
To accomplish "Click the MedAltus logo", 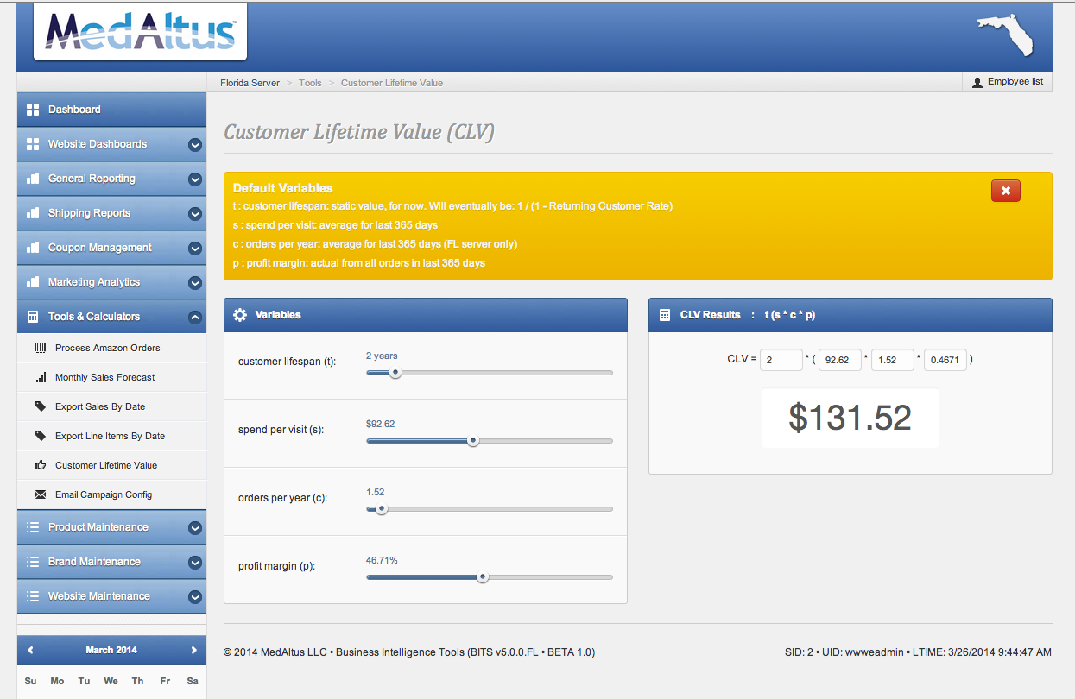I will click(x=140, y=32).
